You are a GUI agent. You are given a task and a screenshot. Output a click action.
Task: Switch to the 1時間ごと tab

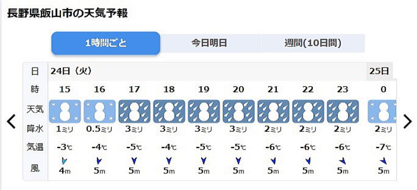pyautogui.click(x=106, y=43)
